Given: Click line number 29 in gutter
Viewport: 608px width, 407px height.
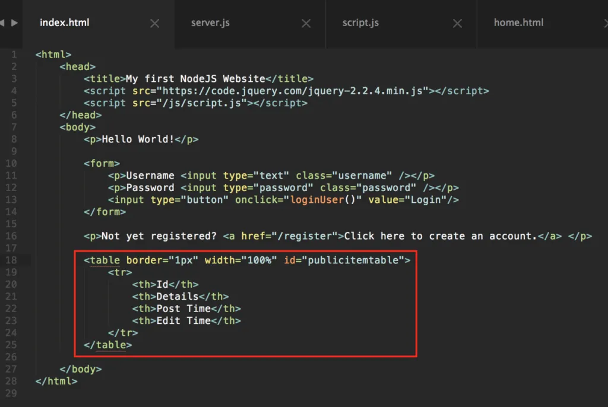Looking at the screenshot, I should coord(11,393).
